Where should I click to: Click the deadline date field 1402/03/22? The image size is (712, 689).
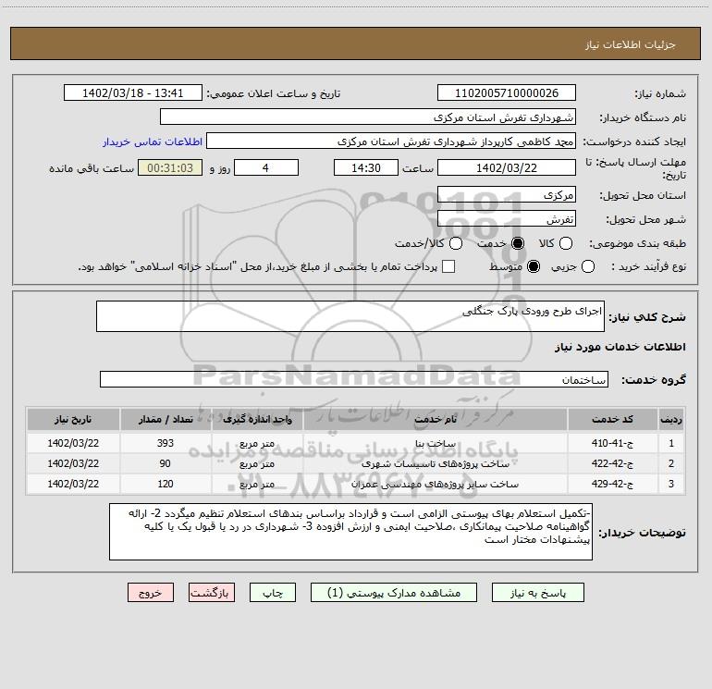pyautogui.click(x=507, y=167)
